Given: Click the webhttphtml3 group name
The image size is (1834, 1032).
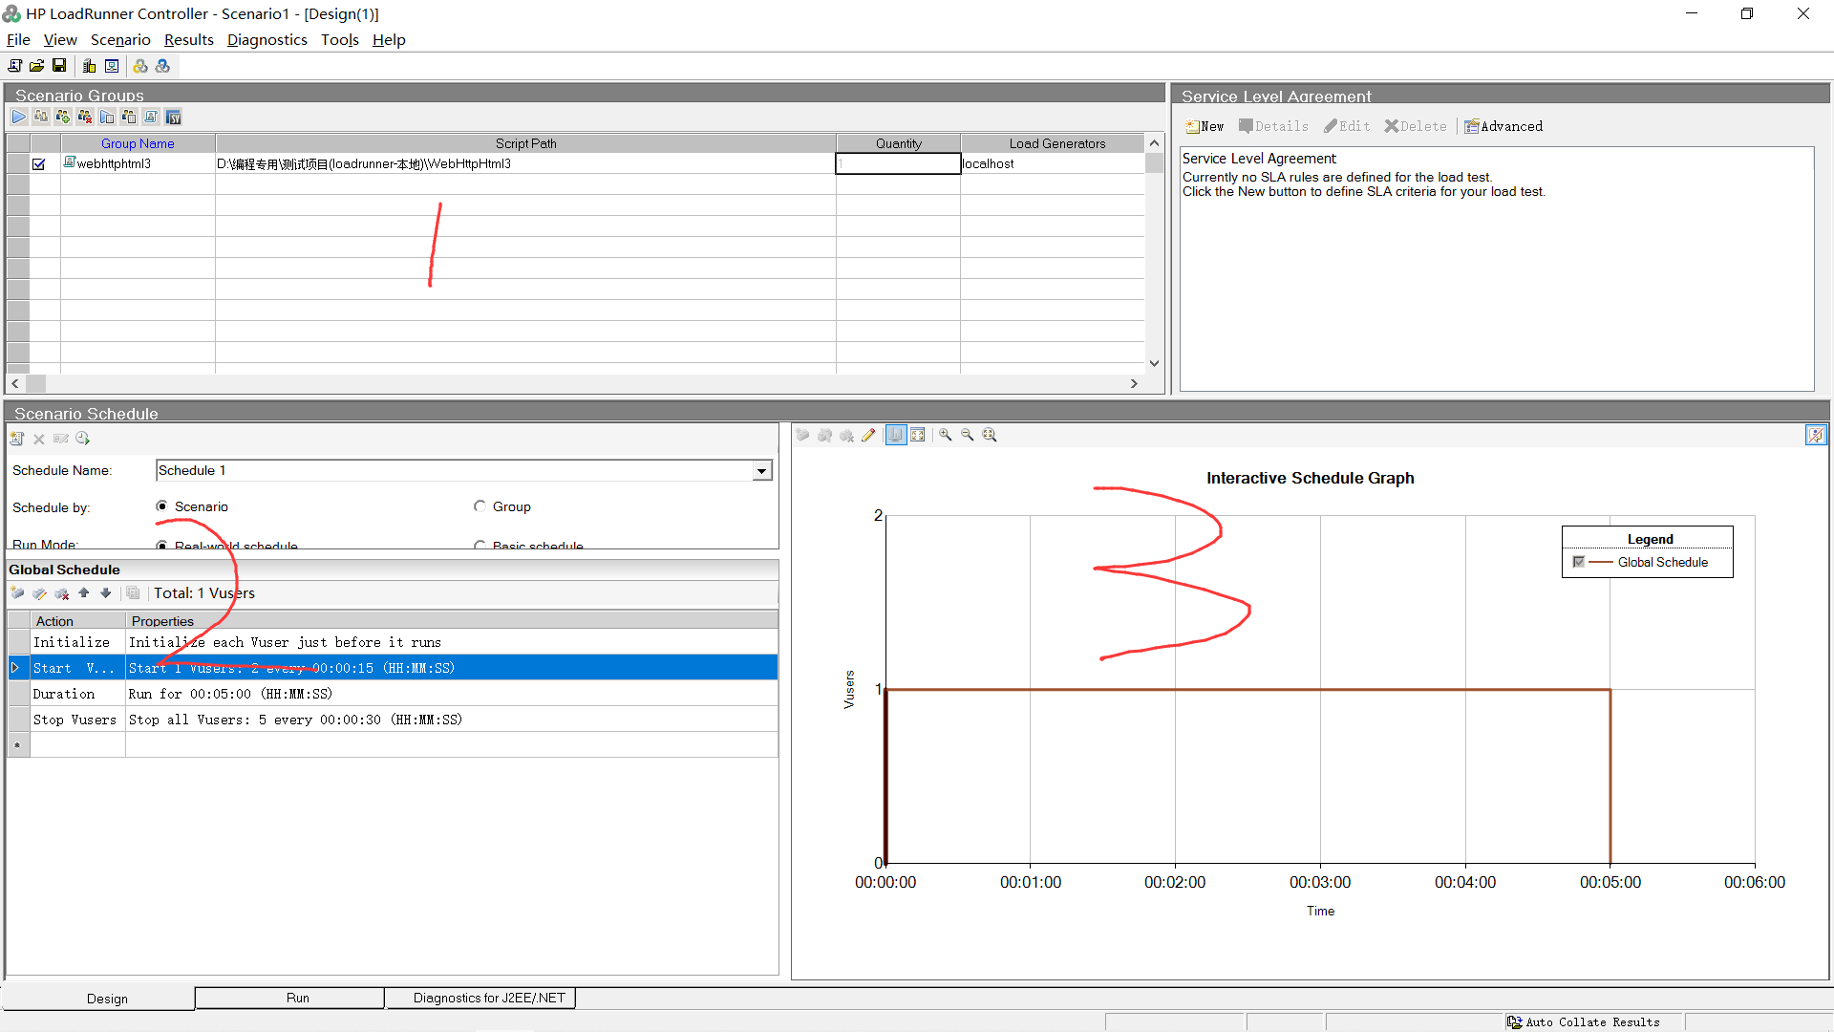Looking at the screenshot, I should click(114, 163).
